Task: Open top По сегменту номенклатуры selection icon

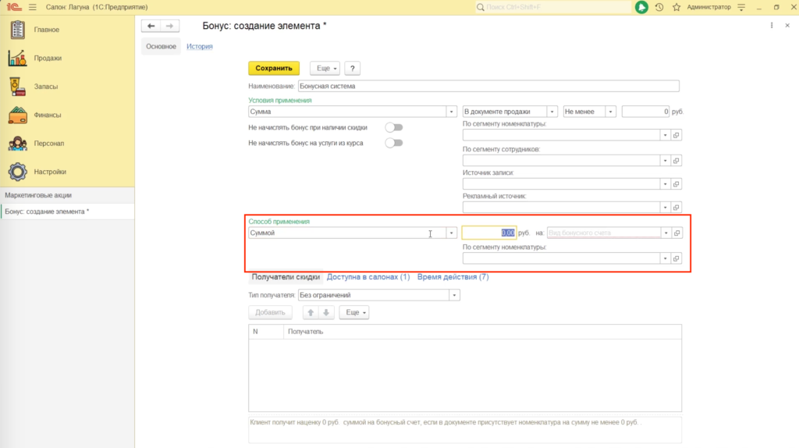Action: click(x=676, y=135)
